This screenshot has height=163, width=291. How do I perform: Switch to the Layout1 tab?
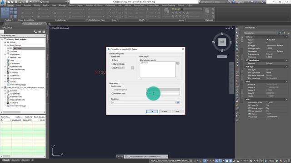15,160
